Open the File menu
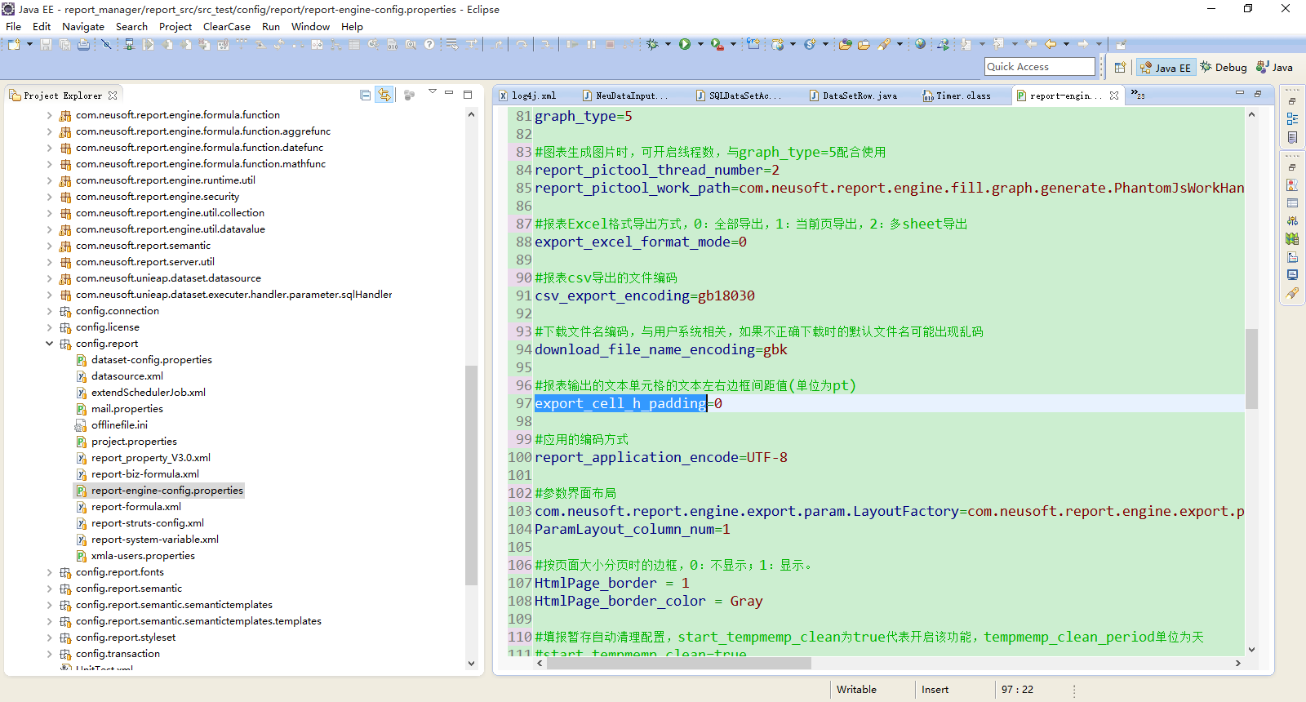The width and height of the screenshot is (1306, 702). tap(13, 26)
